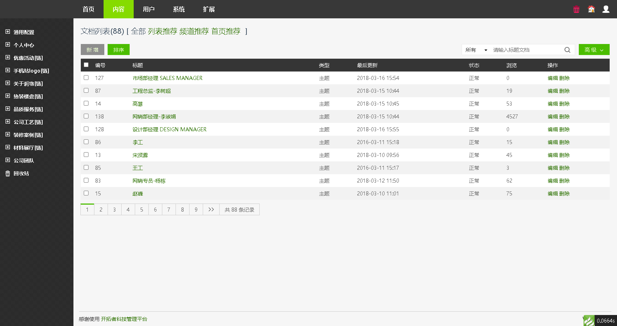
Task: Open the 回收站 recycle bin icon
Action: coord(8,173)
